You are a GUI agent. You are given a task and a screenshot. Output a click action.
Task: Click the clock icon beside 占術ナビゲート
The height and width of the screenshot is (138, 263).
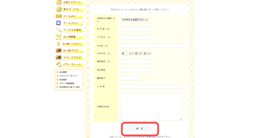[x=59, y=2]
